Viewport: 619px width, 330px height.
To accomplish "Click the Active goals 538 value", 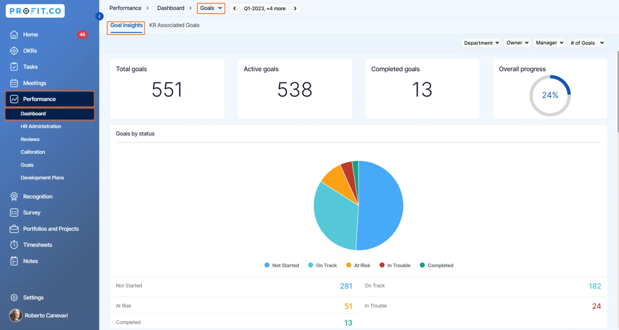I will point(294,89).
